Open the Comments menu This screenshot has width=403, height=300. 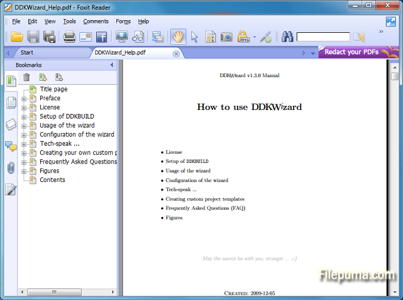tap(96, 21)
